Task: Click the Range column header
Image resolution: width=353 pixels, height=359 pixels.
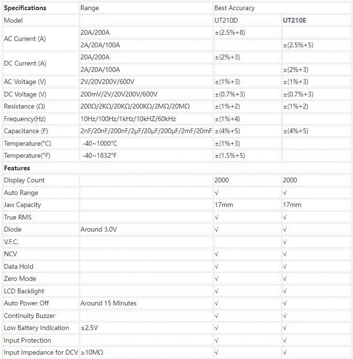Action: [x=89, y=8]
